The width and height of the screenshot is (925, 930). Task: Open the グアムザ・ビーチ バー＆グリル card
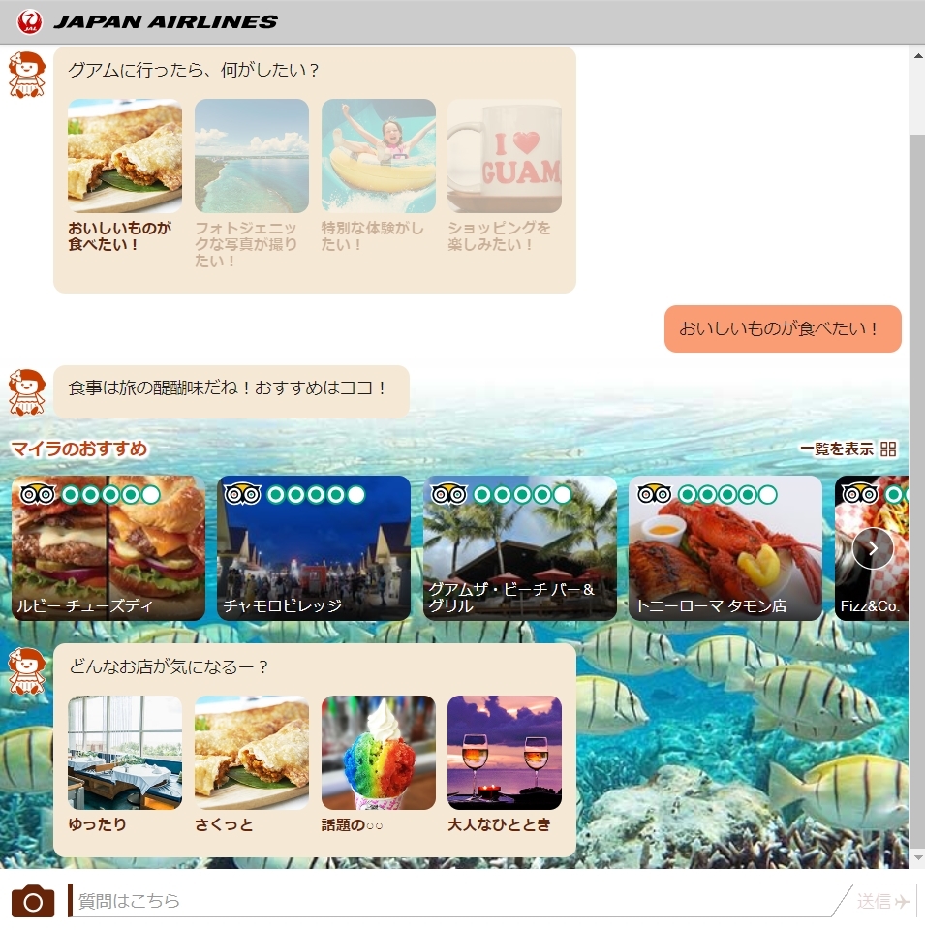point(520,548)
